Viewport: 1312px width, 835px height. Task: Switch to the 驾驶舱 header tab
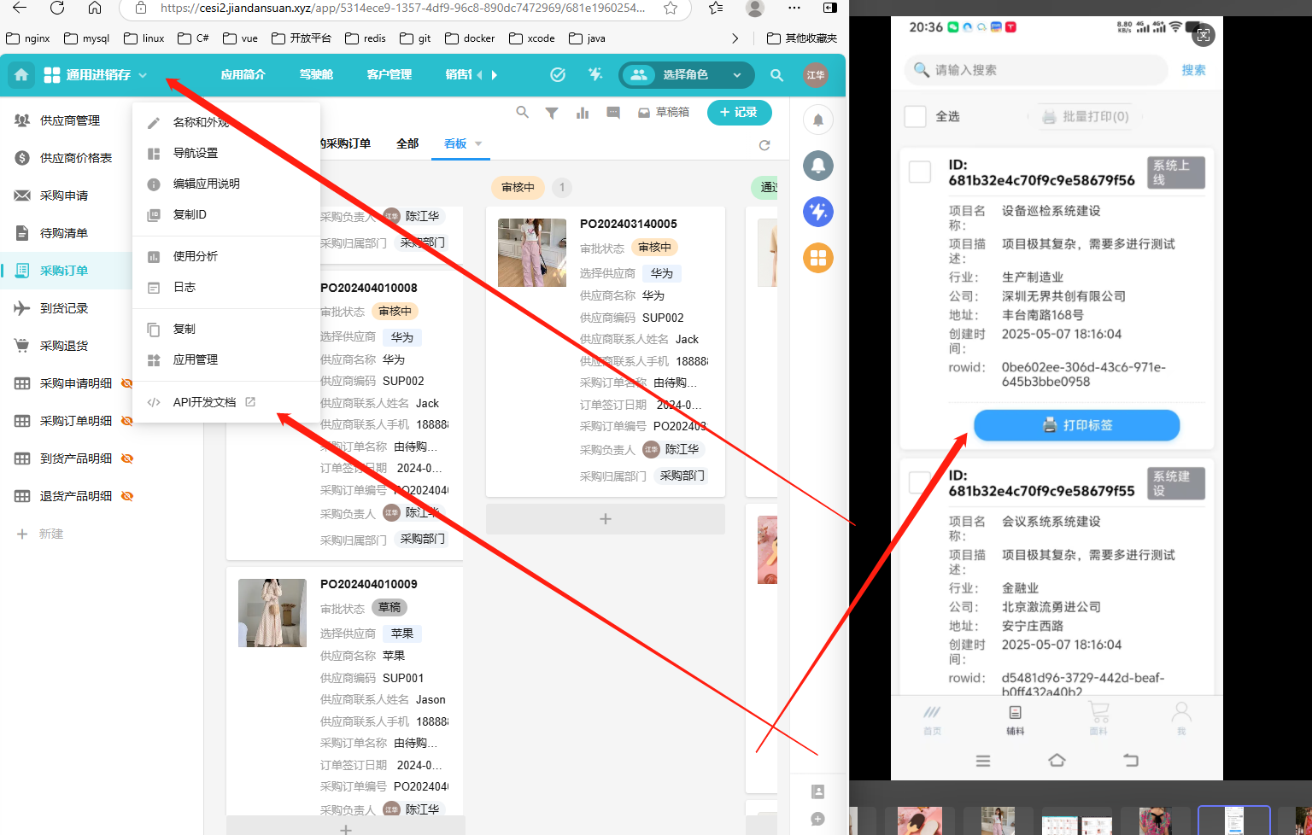tap(316, 75)
